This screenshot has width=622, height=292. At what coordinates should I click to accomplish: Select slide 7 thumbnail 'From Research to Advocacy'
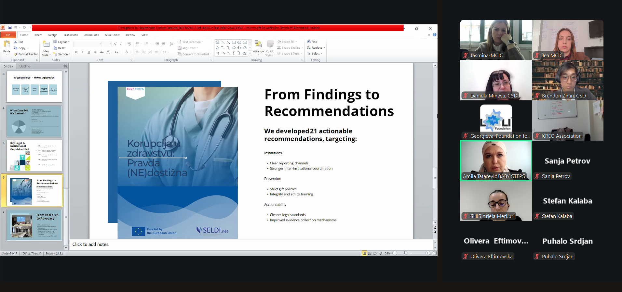pos(34,225)
